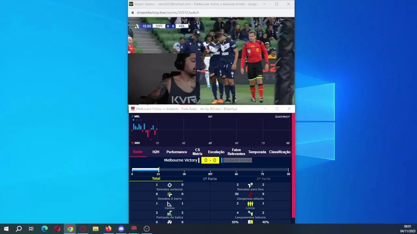Click the Remates para fora icon
The height and width of the screenshot is (234, 417).
point(250,185)
